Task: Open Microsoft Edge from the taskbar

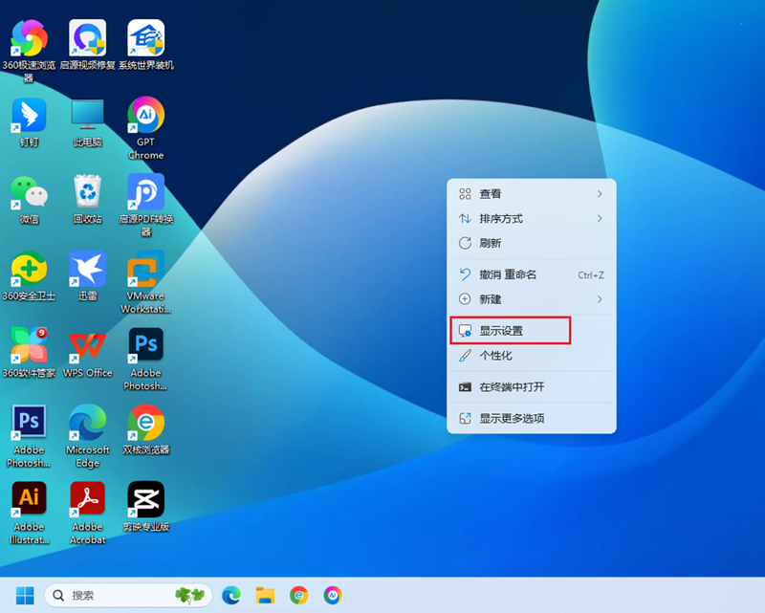Action: [231, 595]
